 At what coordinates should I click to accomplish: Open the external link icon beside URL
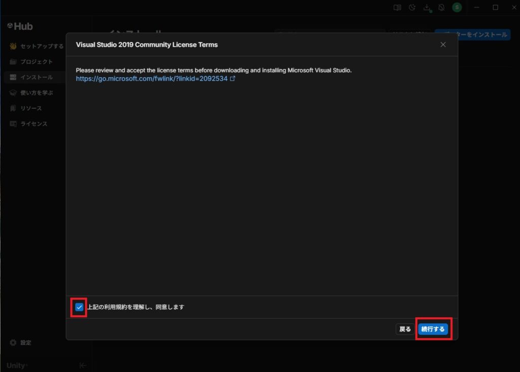(x=233, y=79)
